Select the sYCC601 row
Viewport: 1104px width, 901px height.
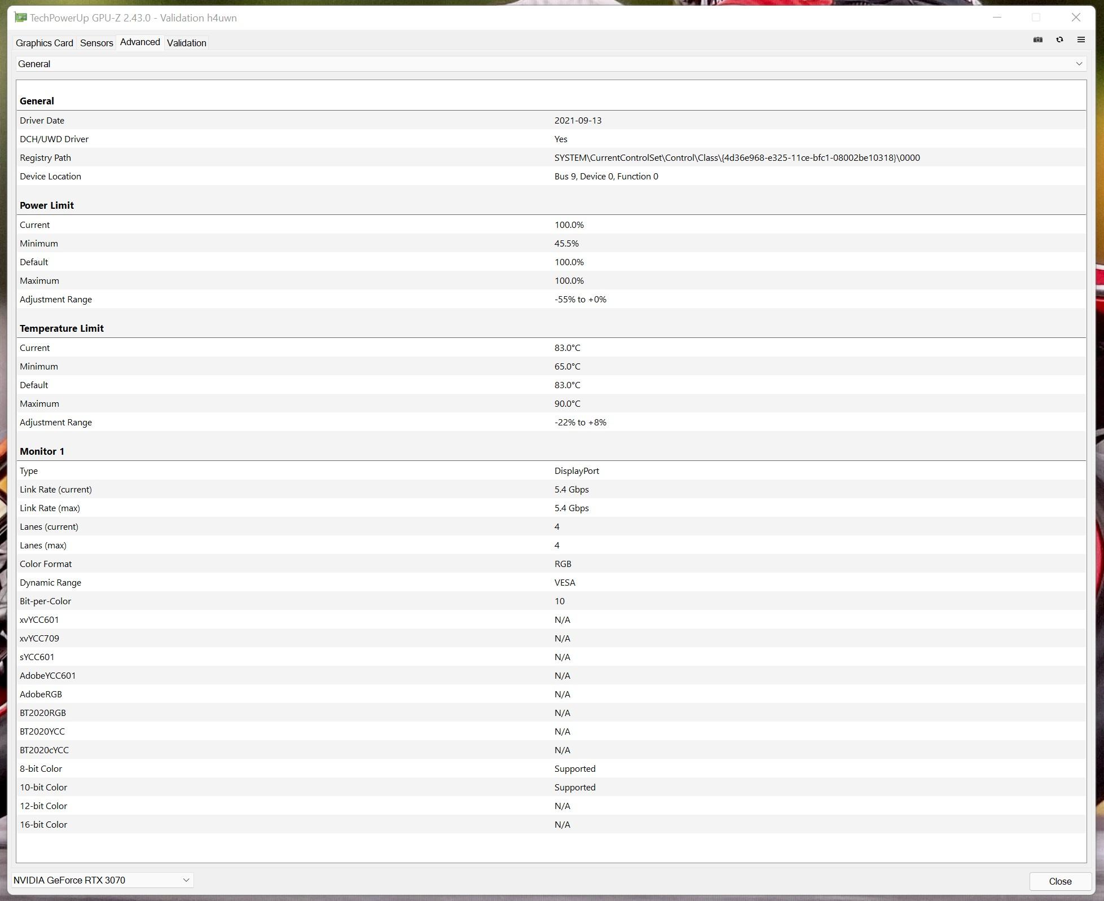pos(551,657)
